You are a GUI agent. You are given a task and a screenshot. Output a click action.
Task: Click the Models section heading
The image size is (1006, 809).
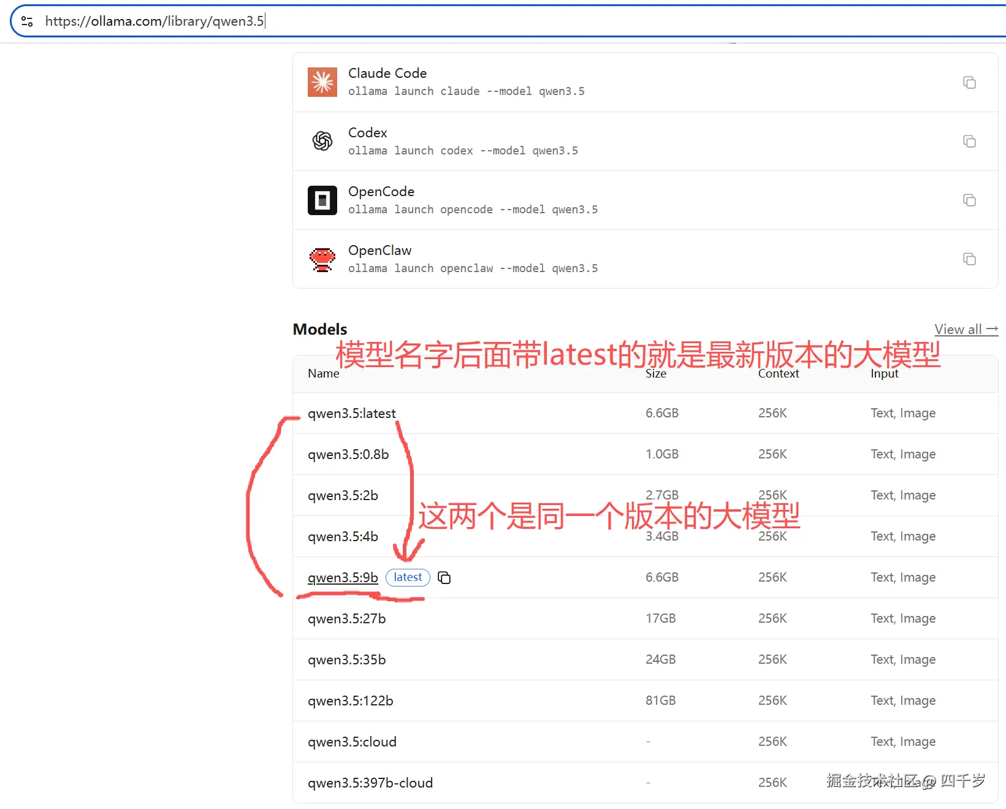pyautogui.click(x=320, y=329)
